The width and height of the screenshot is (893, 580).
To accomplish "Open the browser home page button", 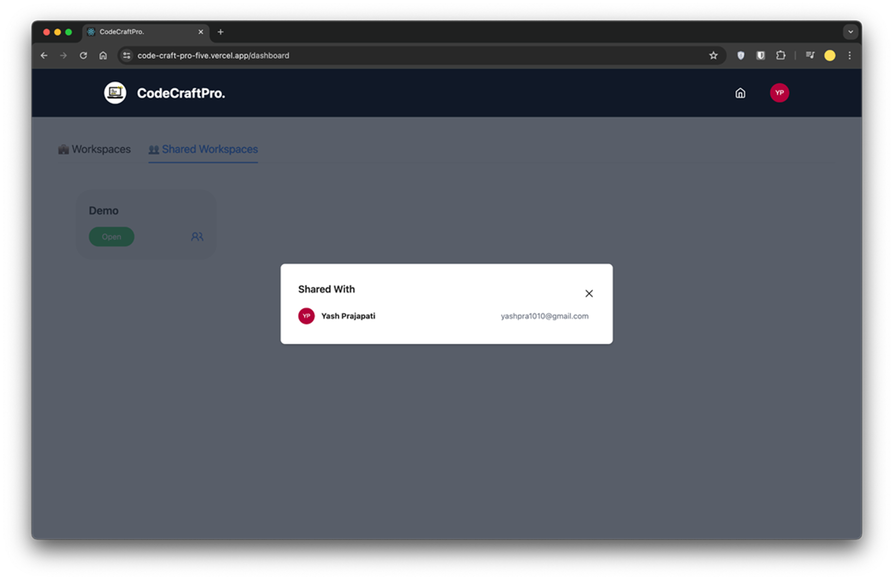I will tap(103, 56).
